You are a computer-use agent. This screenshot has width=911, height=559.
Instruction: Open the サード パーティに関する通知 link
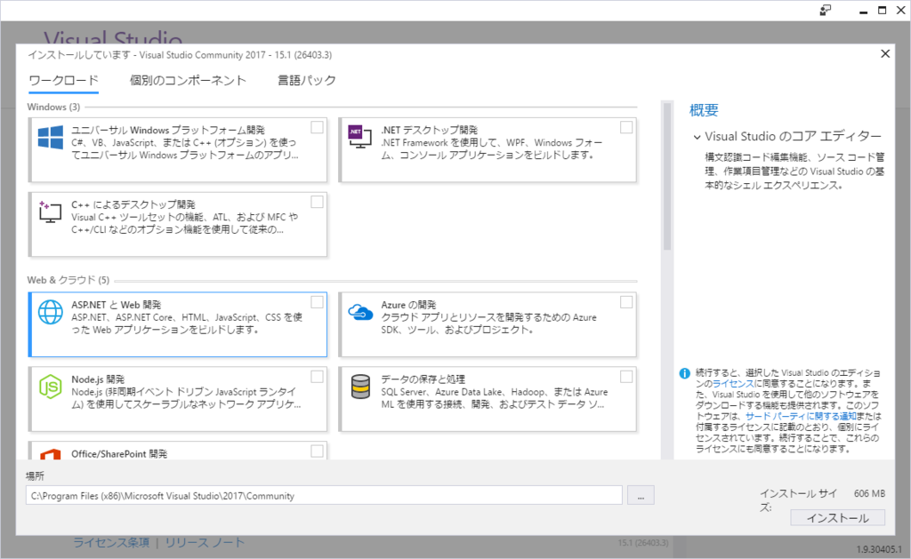click(x=801, y=416)
